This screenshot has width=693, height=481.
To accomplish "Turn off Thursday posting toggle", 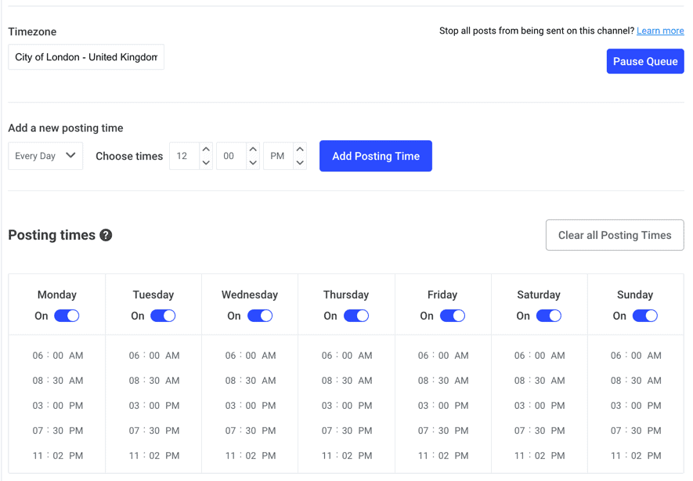I will pyautogui.click(x=356, y=316).
